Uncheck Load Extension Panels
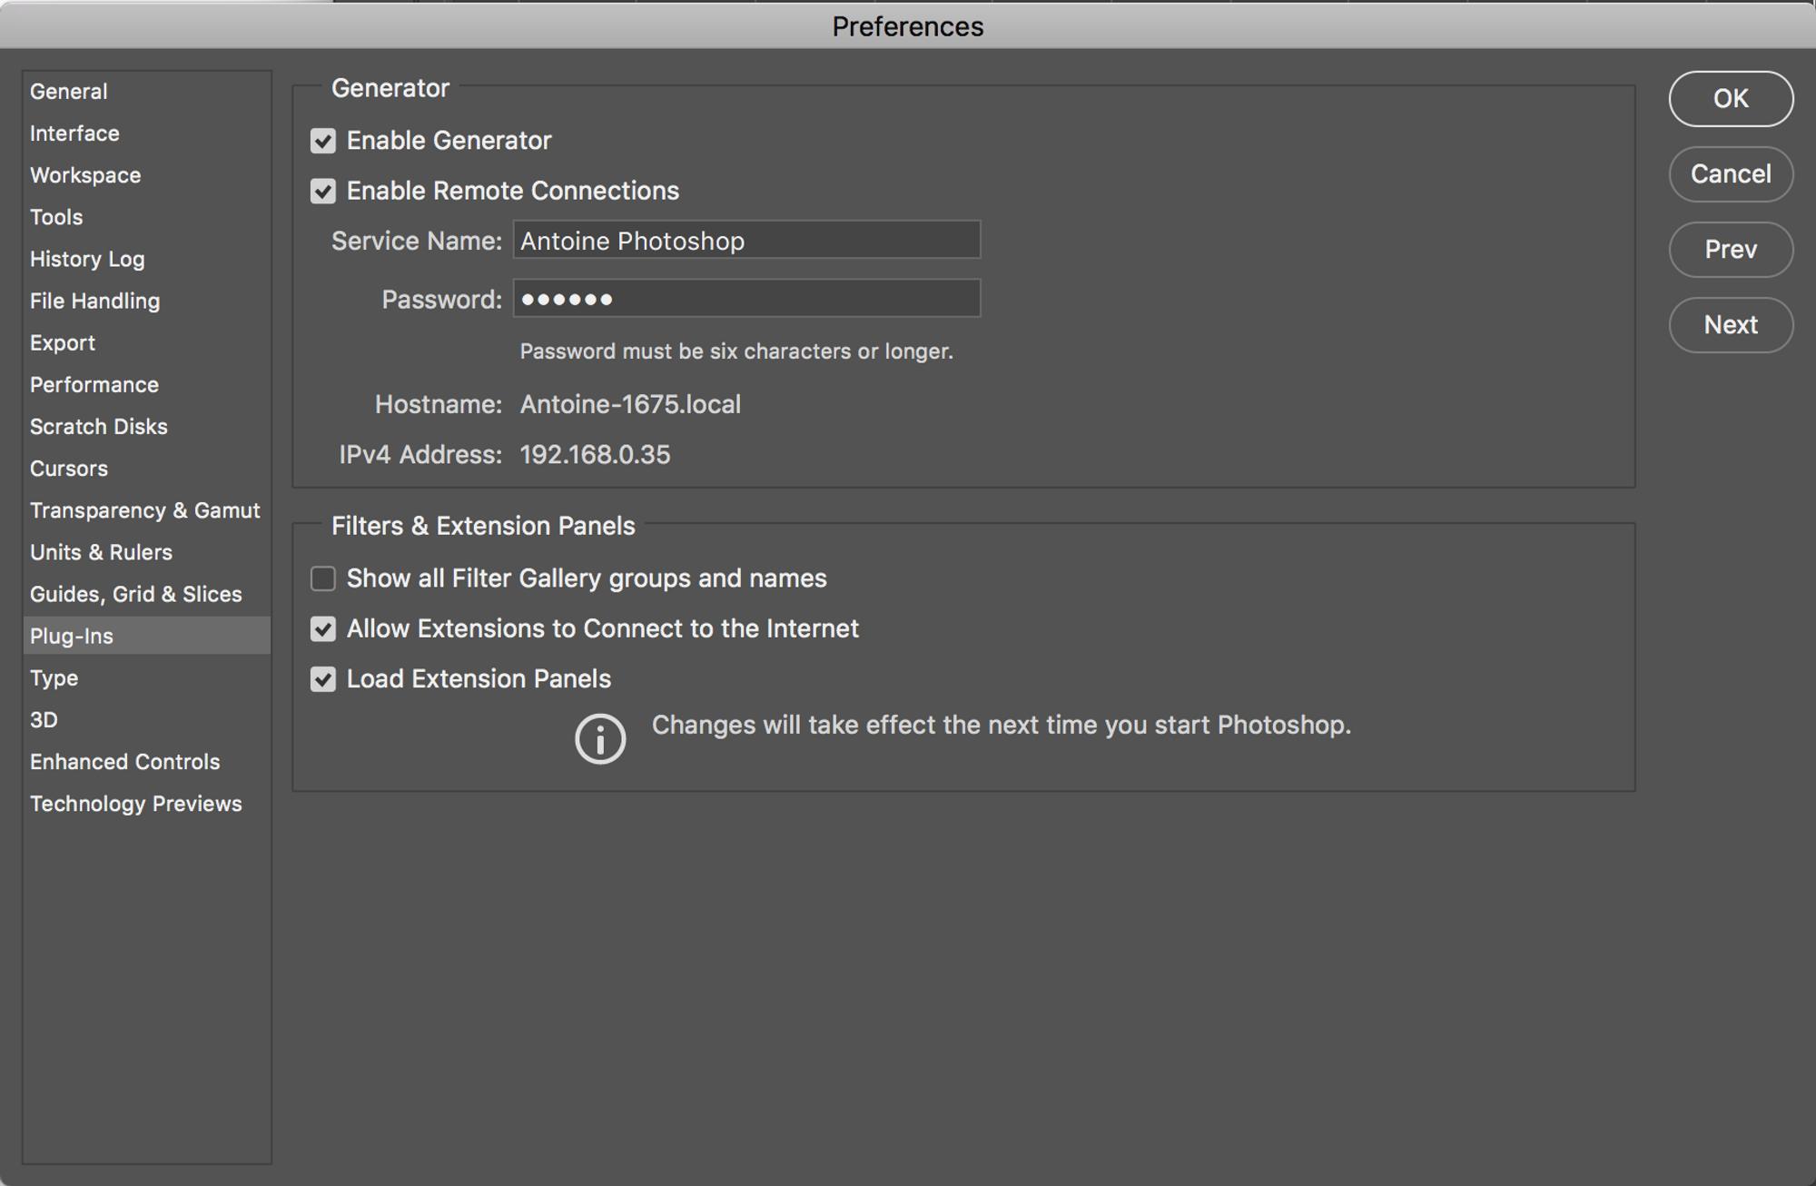The width and height of the screenshot is (1816, 1186). pos(323,679)
